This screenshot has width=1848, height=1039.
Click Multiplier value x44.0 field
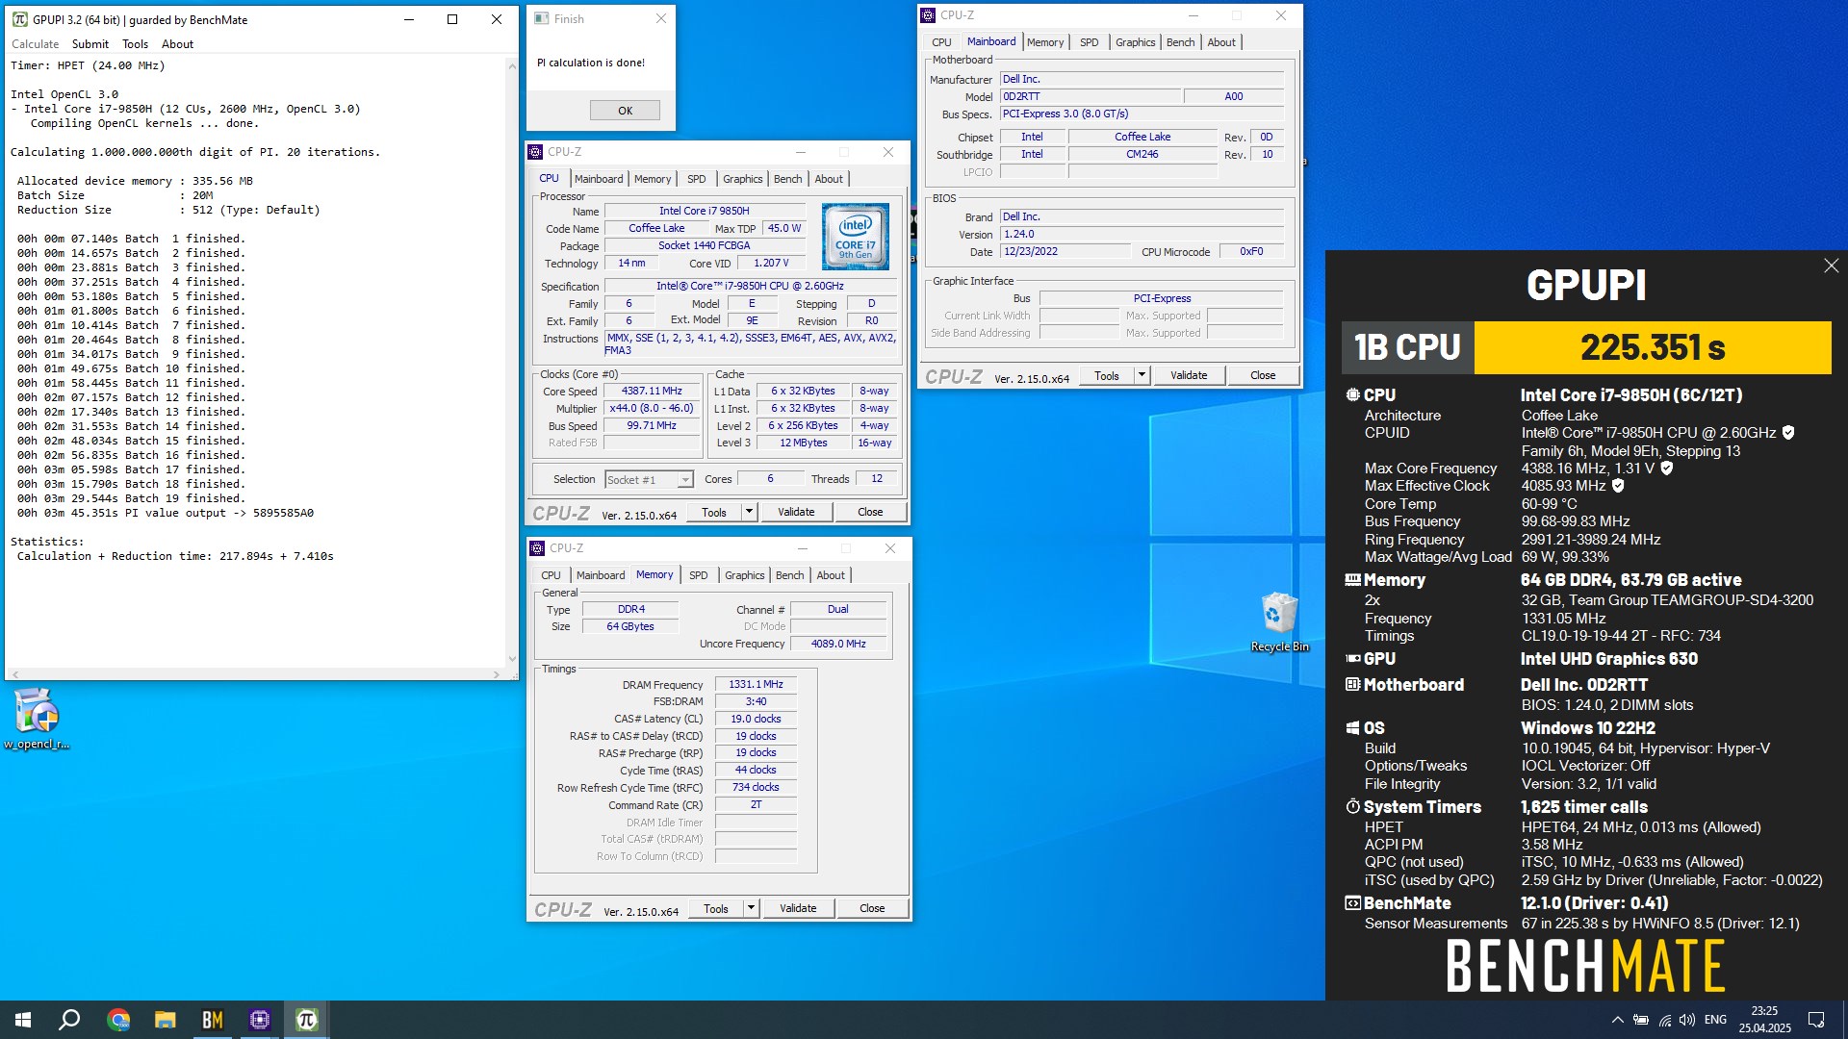(x=652, y=409)
